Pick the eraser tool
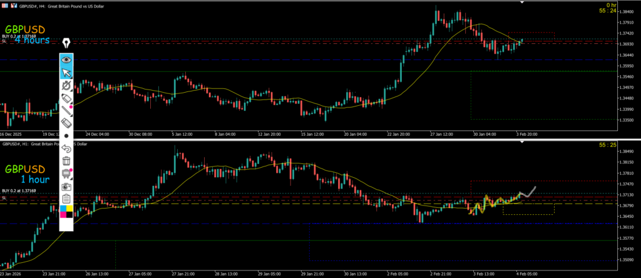Screen dimensions: 641x278 [66, 123]
